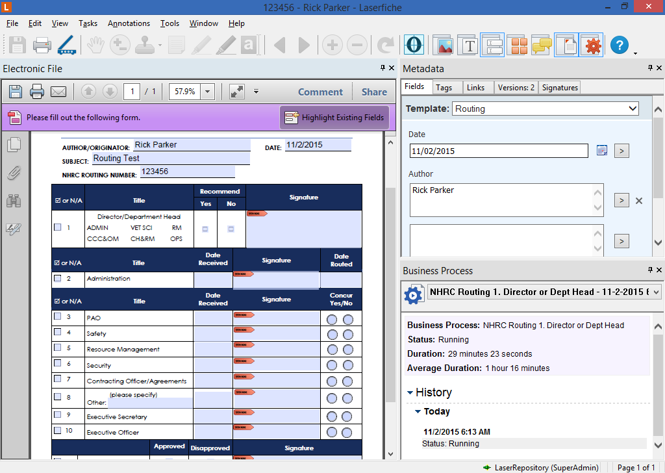Screen dimensions: 665x473
Task: Click the Metadata pane scroll down arrow
Action: click(658, 242)
